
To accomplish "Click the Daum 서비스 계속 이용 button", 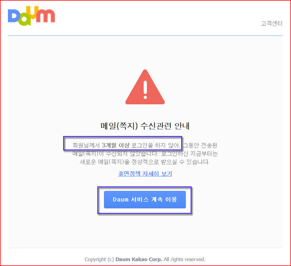I will point(145,199).
